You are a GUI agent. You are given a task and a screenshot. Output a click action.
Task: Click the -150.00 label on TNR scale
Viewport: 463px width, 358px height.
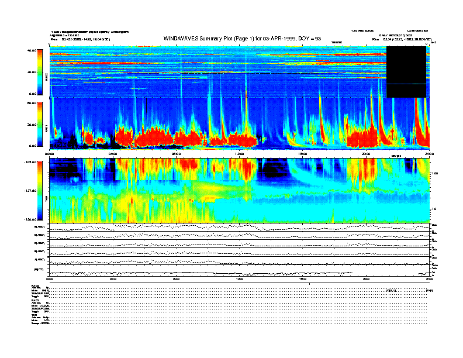pos(30,219)
